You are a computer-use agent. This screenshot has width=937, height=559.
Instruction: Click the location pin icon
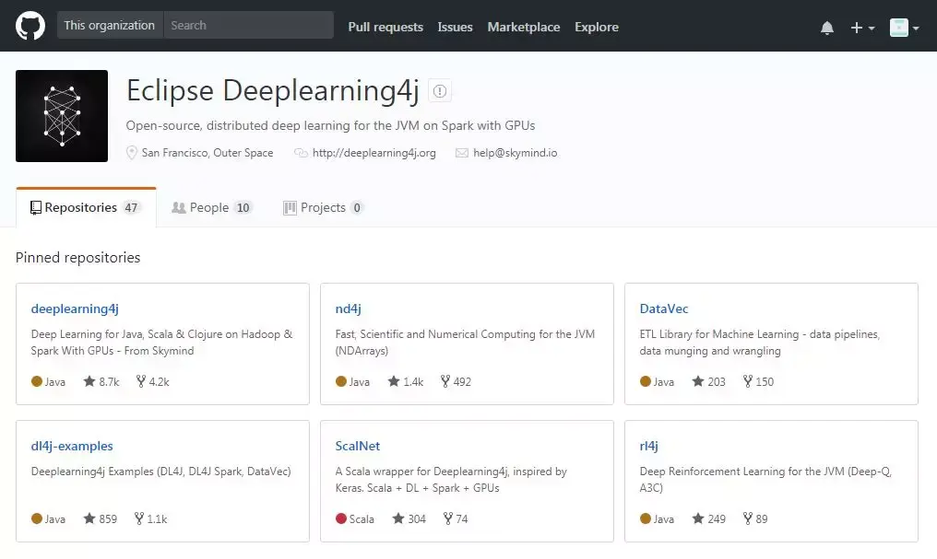pos(131,153)
